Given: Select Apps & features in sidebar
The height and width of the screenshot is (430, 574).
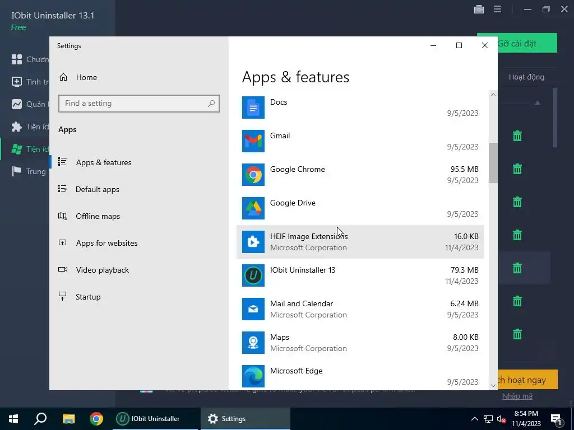Looking at the screenshot, I should (x=104, y=162).
